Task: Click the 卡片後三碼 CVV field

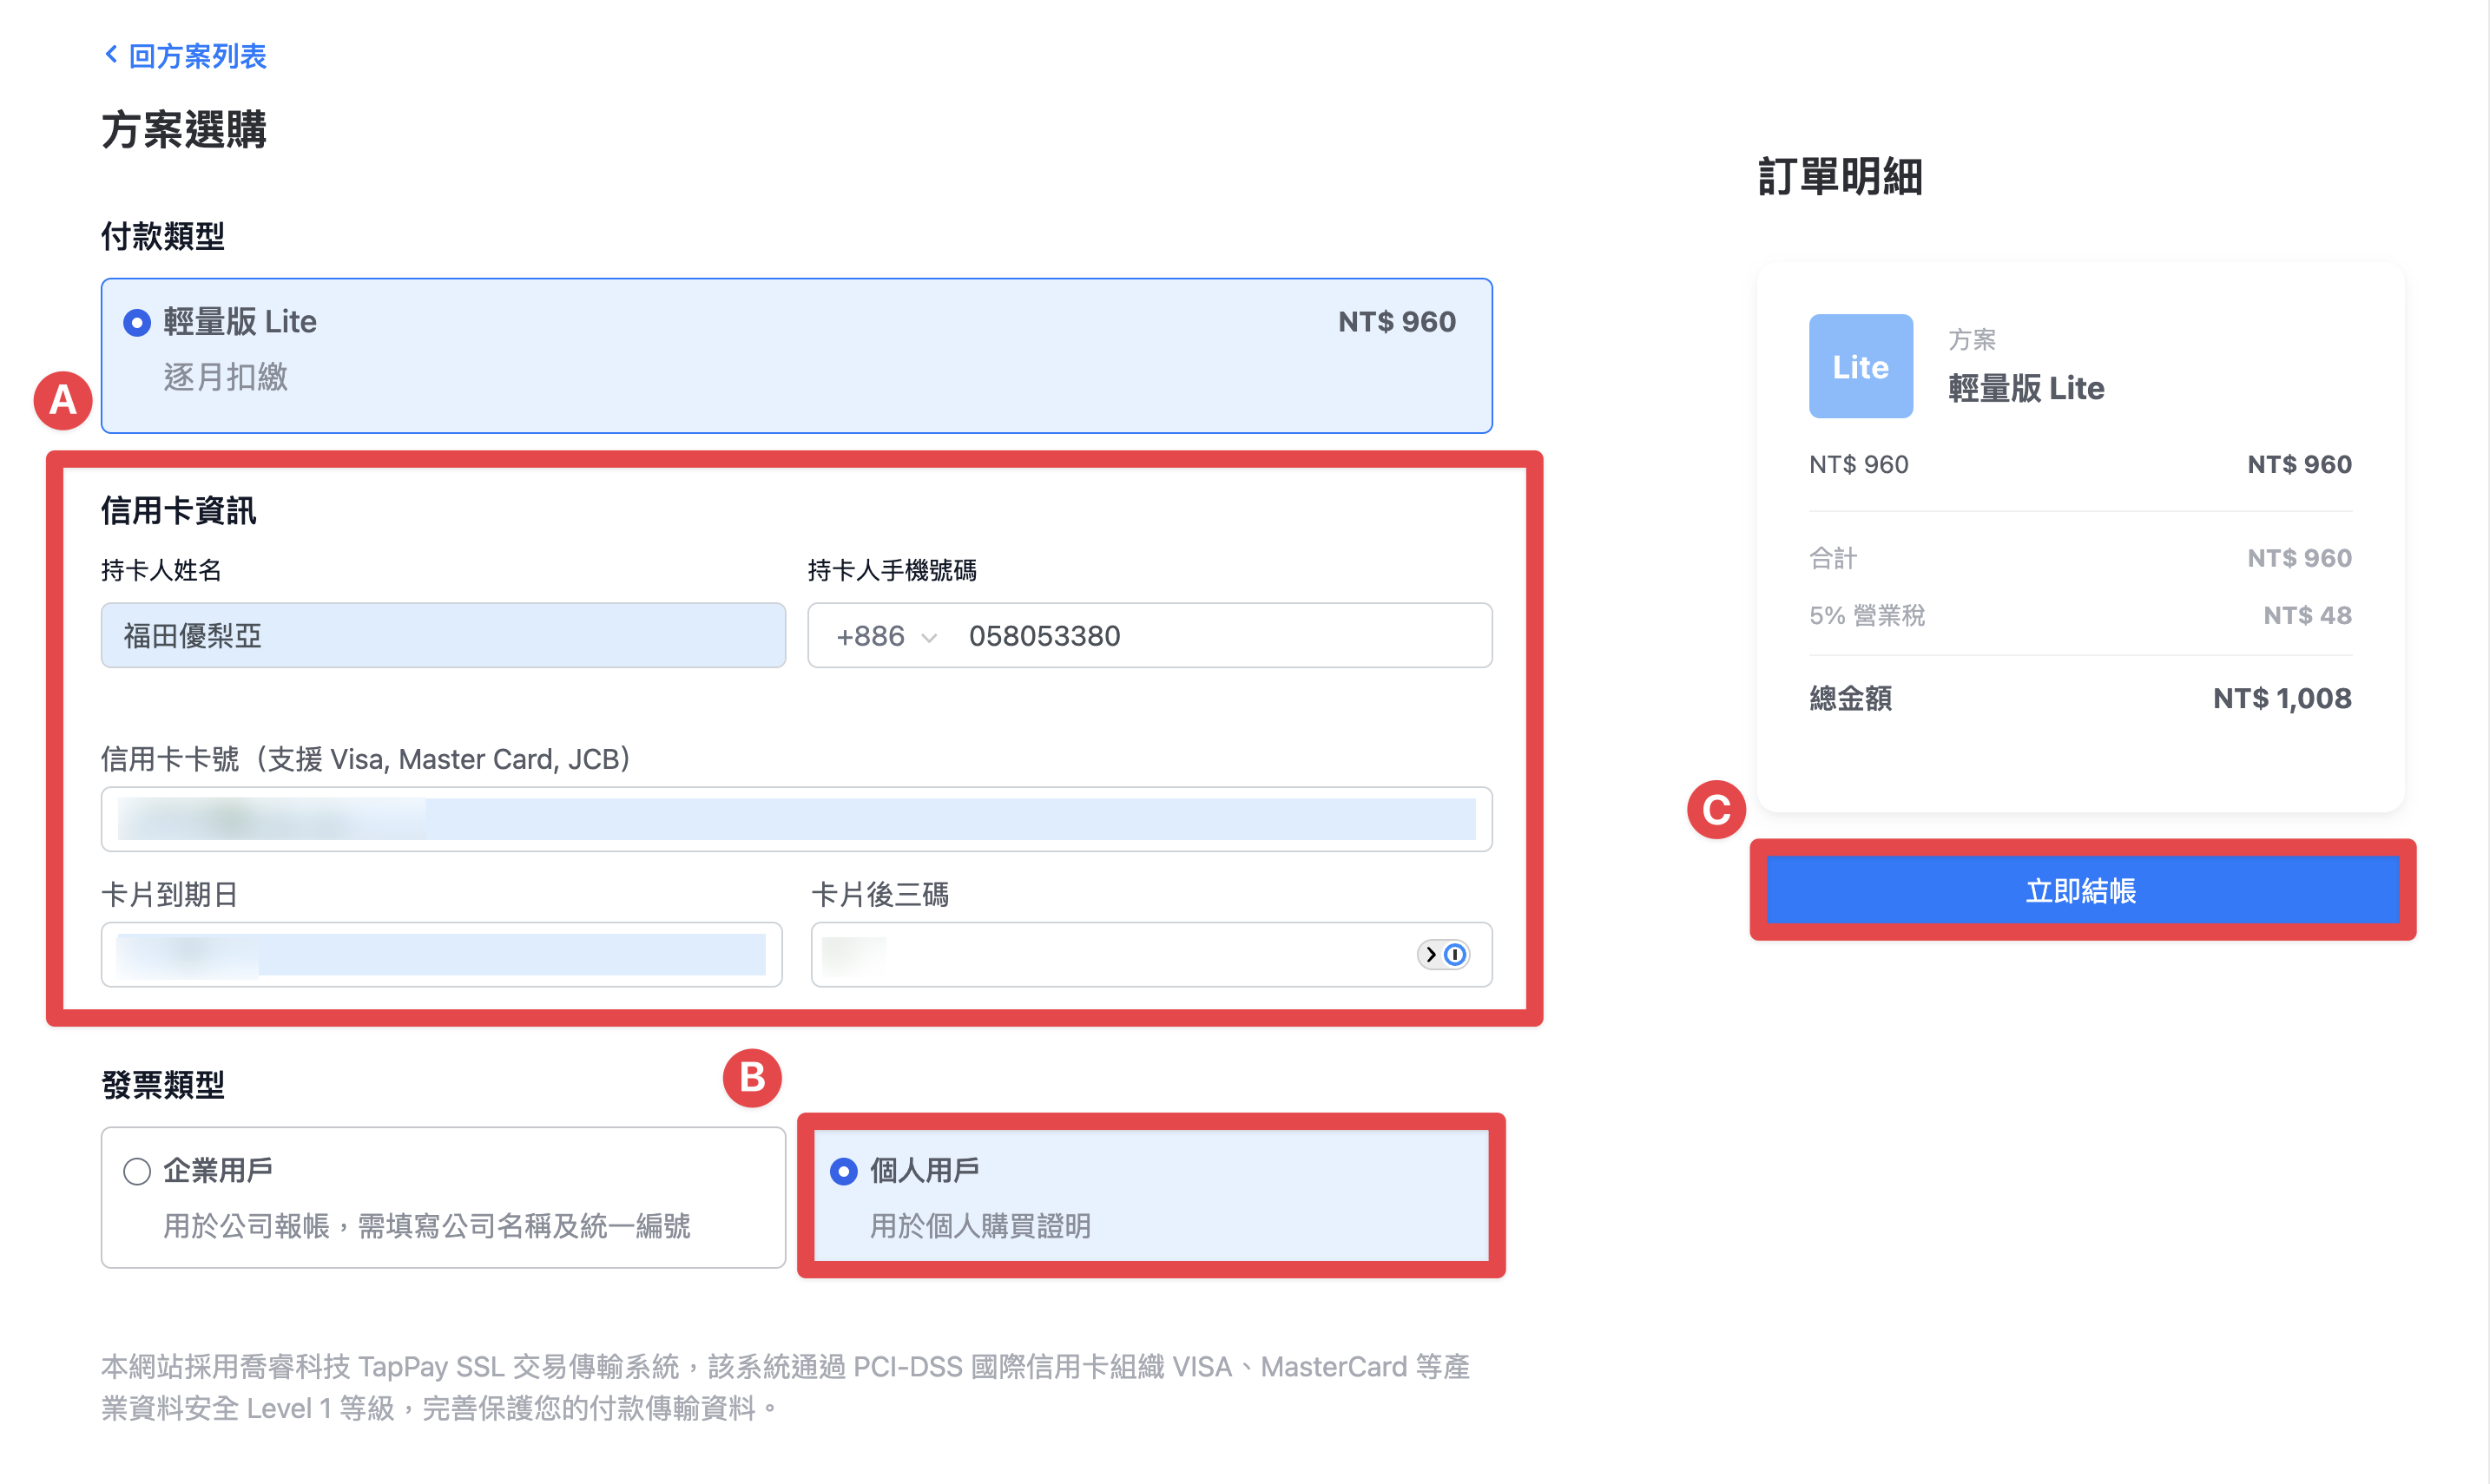Action: pyautogui.click(x=1151, y=954)
